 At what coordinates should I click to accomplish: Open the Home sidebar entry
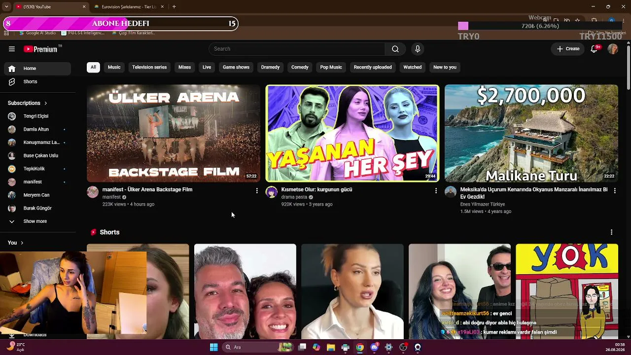tap(37, 69)
